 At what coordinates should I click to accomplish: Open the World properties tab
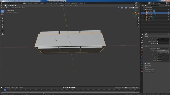pyautogui.click(x=142, y=50)
